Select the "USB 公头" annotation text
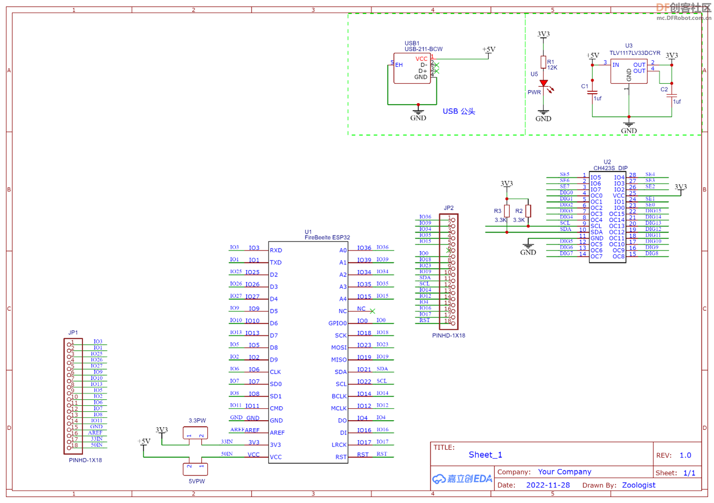The width and height of the screenshot is (714, 503). [x=459, y=111]
